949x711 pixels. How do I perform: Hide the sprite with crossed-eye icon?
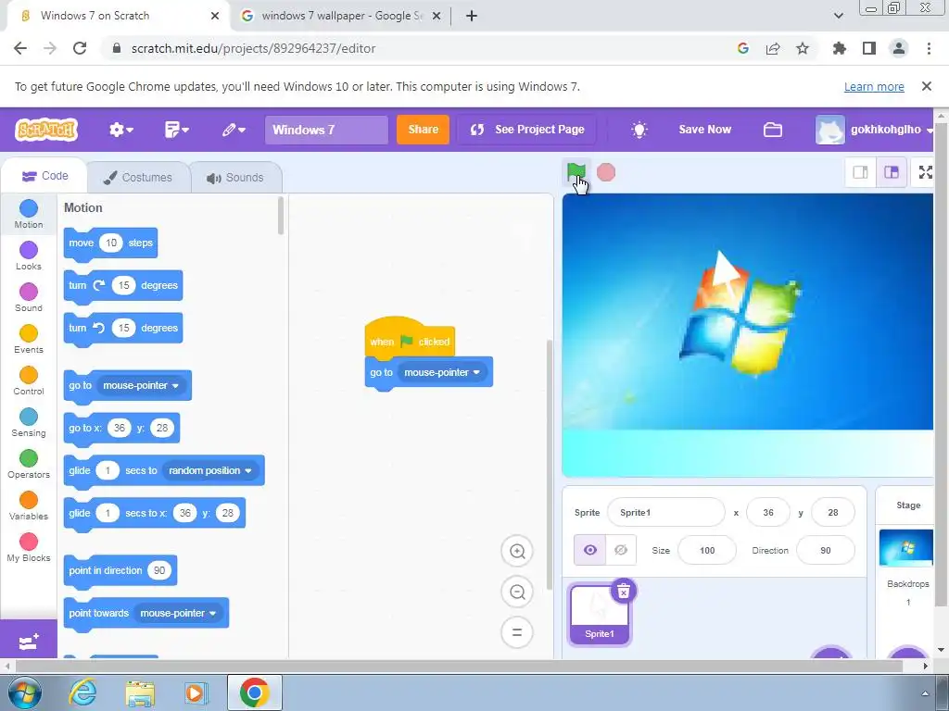click(621, 550)
